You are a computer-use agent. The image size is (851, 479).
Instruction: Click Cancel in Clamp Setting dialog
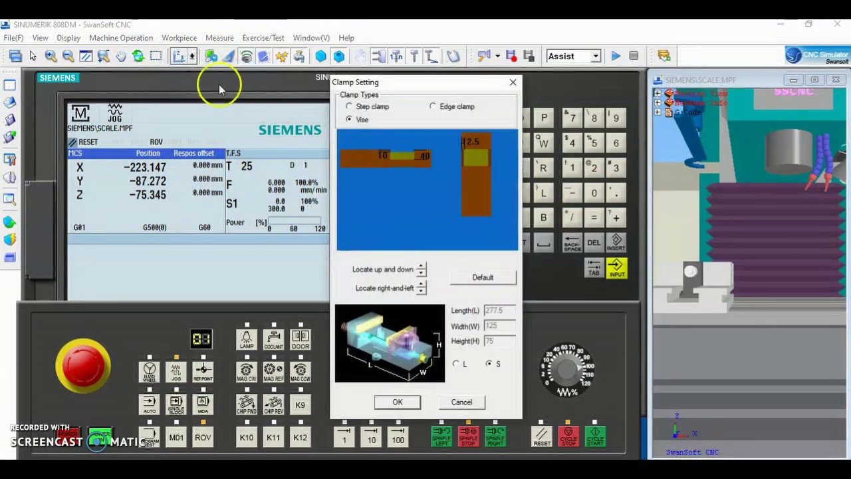click(x=461, y=402)
